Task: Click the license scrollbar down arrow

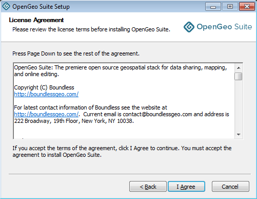Action: pos(239,135)
